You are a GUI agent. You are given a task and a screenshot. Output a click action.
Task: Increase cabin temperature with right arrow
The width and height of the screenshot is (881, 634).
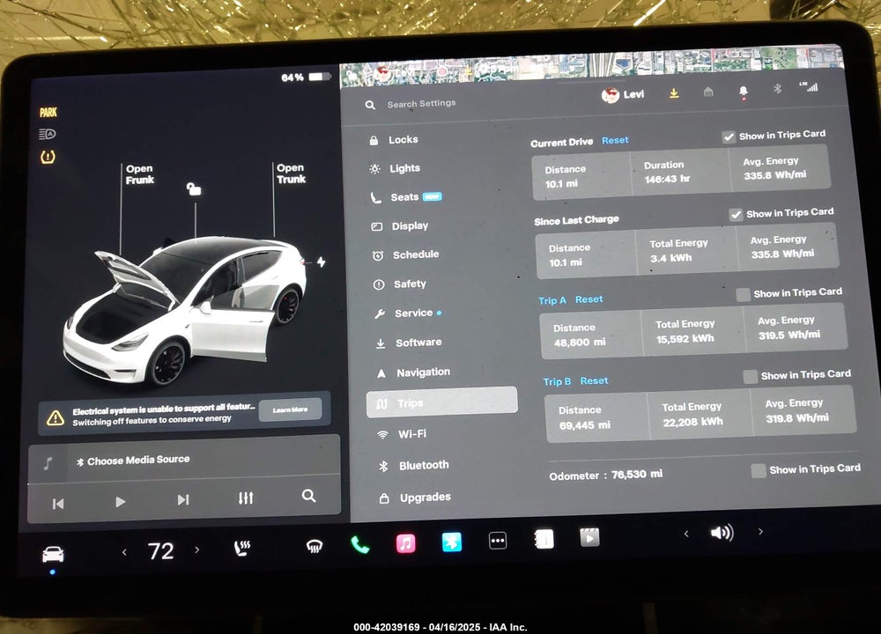[x=197, y=549]
